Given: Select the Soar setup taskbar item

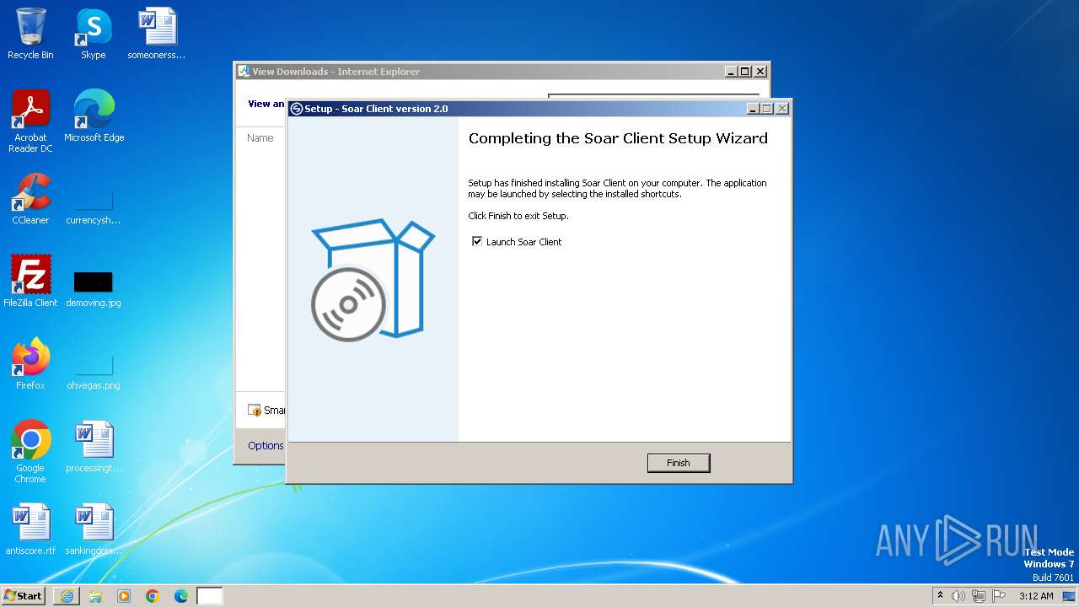Looking at the screenshot, I should coord(210,596).
